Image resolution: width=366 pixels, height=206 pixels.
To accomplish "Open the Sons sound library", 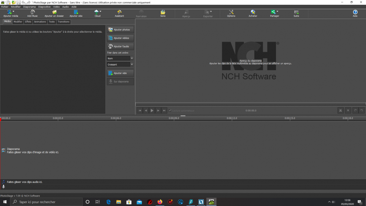I will (x=163, y=13).
